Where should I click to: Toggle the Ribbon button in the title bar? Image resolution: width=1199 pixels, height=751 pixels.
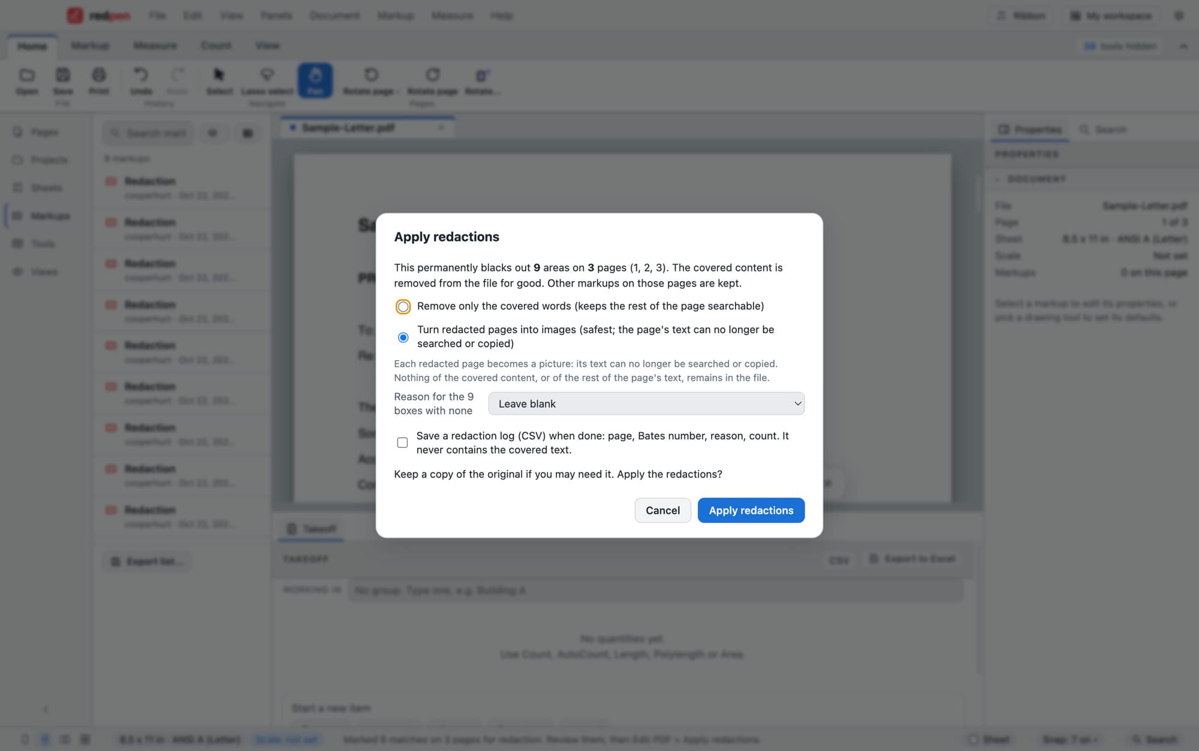pyautogui.click(x=1022, y=16)
